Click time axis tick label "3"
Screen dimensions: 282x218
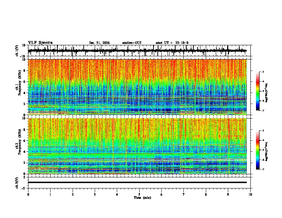pyautogui.click(x=95, y=194)
